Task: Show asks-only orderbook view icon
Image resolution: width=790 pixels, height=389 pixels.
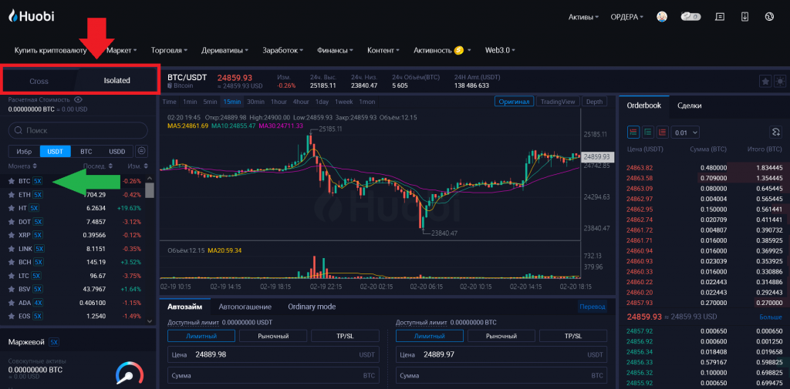Action: pyautogui.click(x=662, y=132)
